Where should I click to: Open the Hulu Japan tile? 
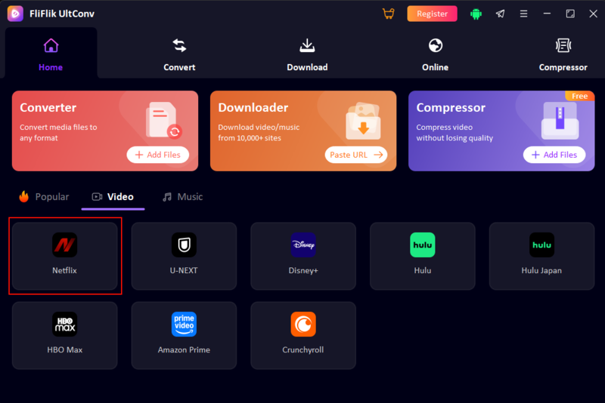pyautogui.click(x=541, y=256)
